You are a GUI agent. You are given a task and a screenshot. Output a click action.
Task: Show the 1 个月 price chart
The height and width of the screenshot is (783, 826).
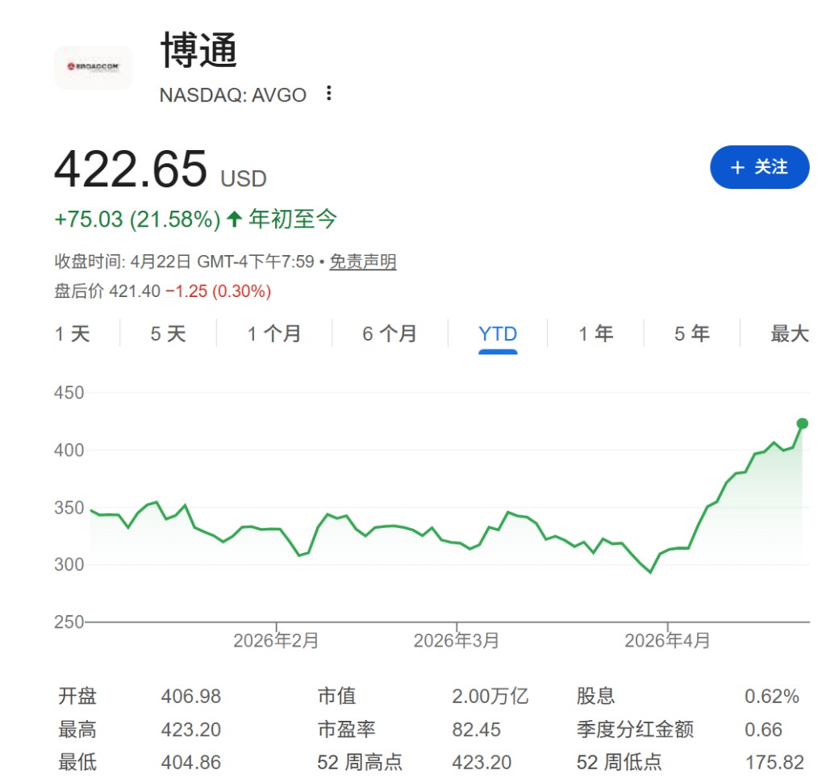pos(274,333)
